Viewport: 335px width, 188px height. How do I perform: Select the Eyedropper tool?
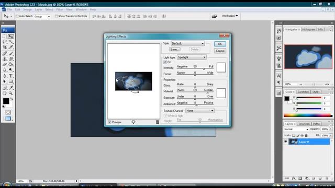11,87
